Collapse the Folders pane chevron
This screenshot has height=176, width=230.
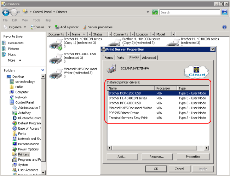pyautogui.click(x=43, y=70)
